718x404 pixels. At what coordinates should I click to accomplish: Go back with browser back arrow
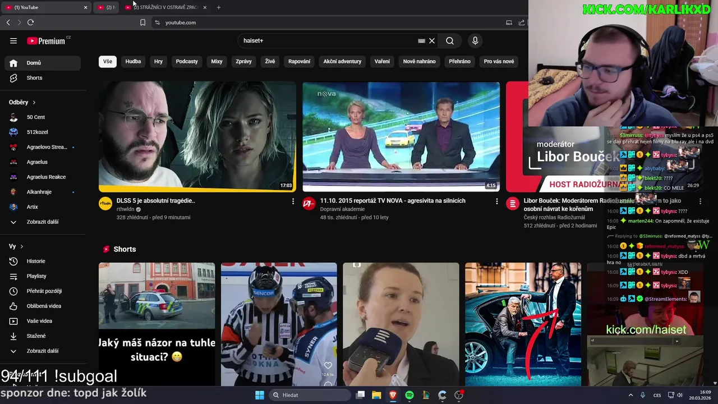point(8,22)
